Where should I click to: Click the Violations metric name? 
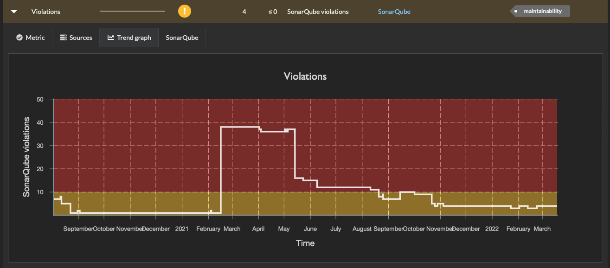click(46, 12)
